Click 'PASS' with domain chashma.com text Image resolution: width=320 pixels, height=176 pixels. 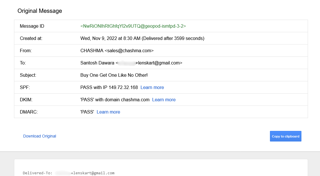click(115, 100)
